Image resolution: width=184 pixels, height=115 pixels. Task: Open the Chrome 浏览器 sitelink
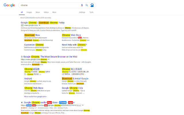point(32,69)
